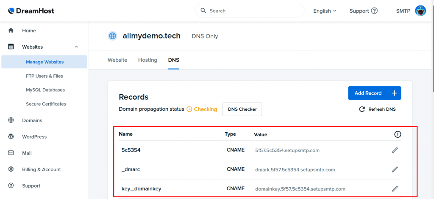Click the _dmarc record name
Image resolution: width=434 pixels, height=199 pixels.
131,169
